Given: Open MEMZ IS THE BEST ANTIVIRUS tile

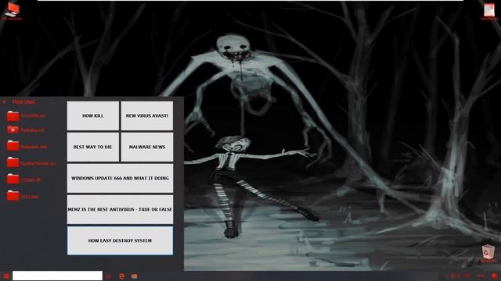Looking at the screenshot, I should click(120, 209).
